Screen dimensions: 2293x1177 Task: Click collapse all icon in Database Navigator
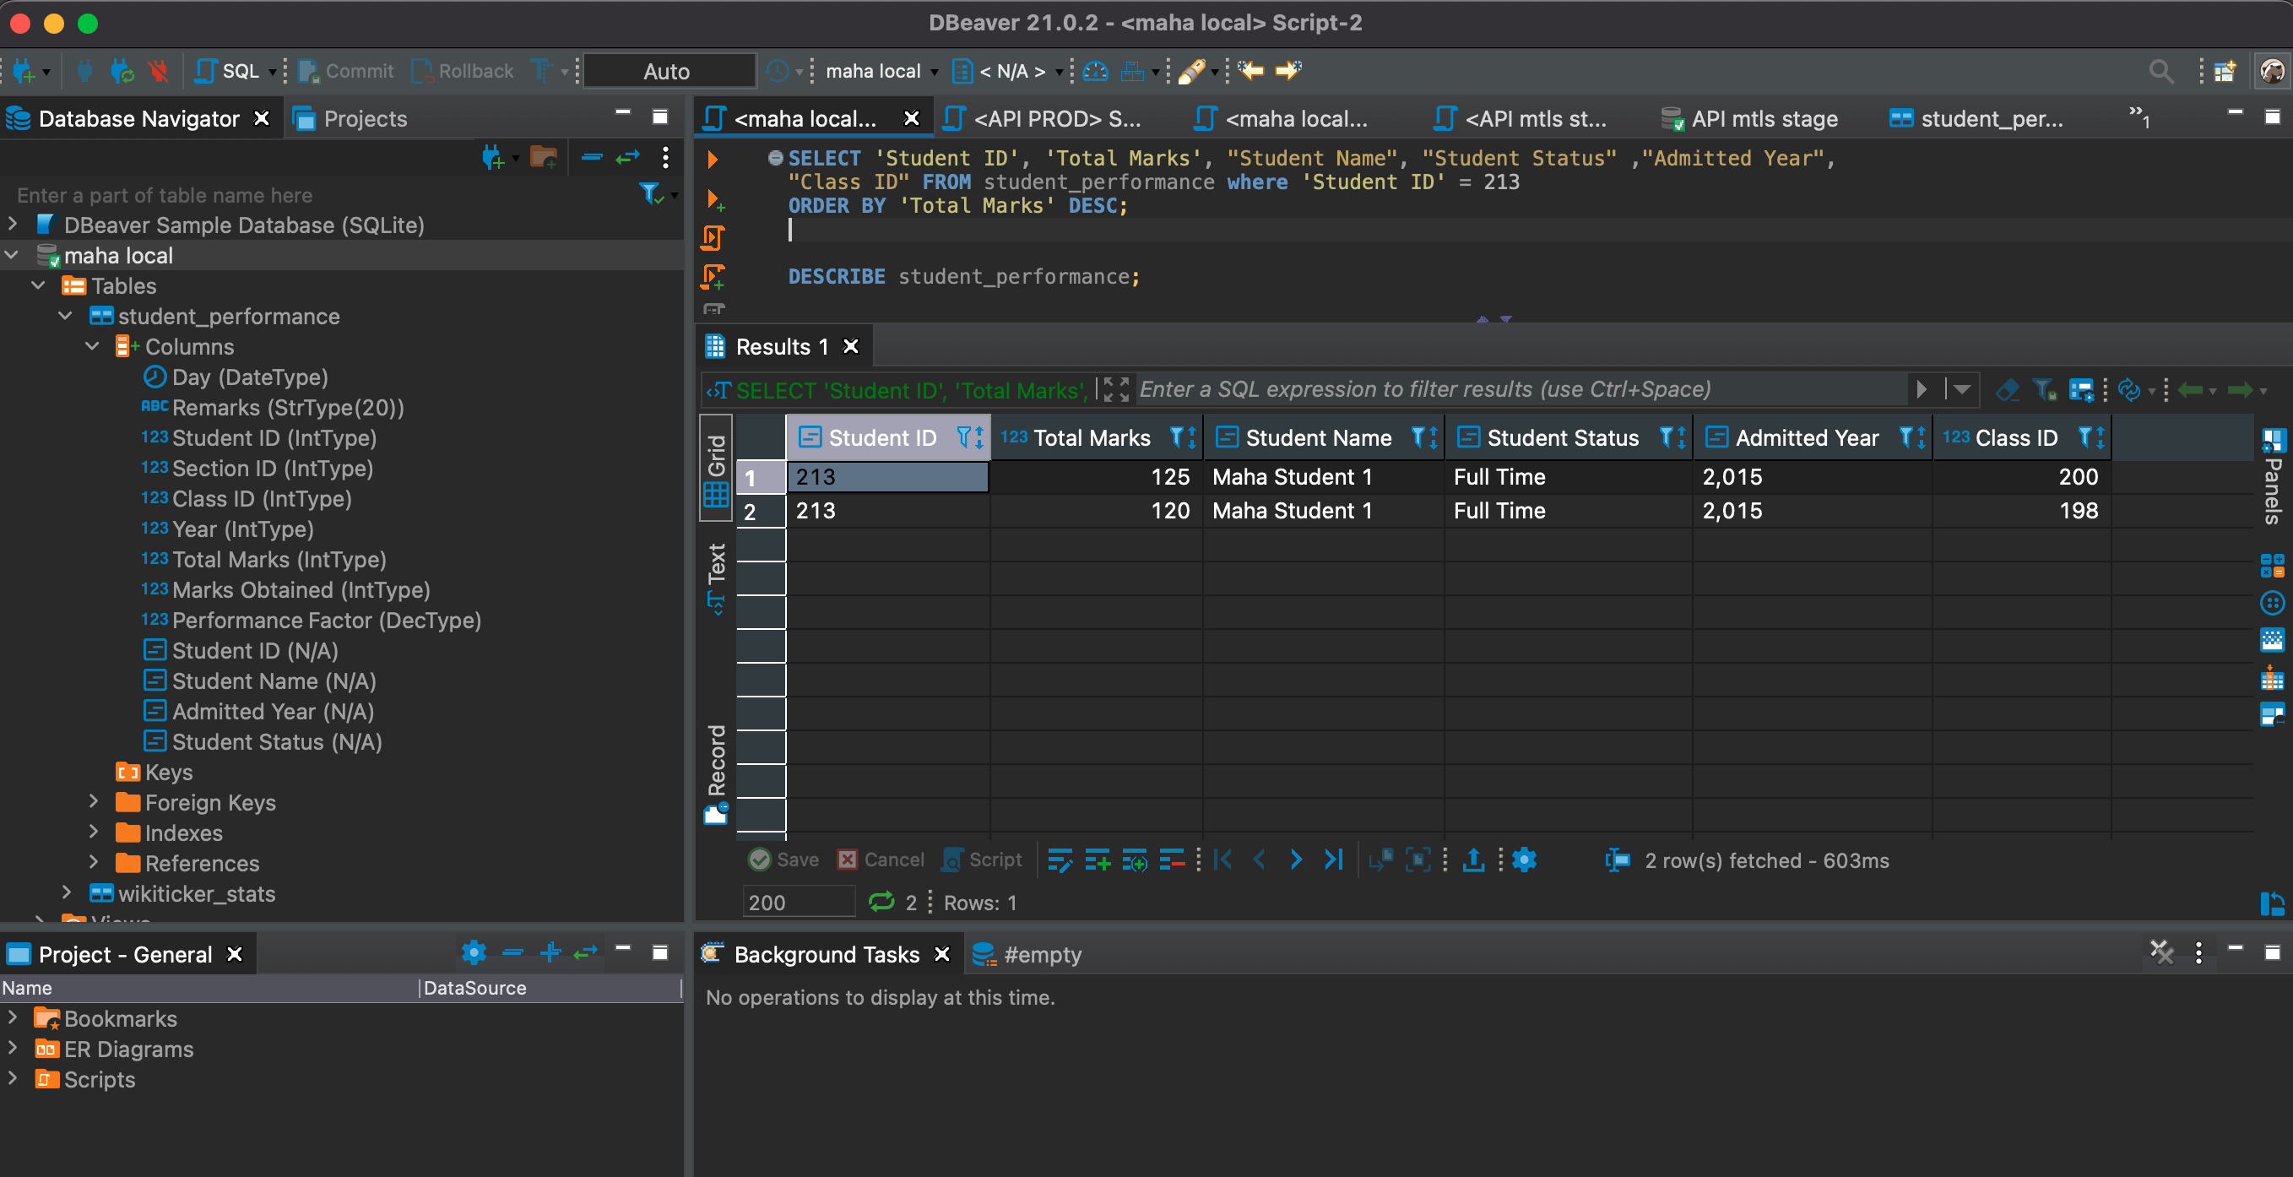tap(592, 159)
